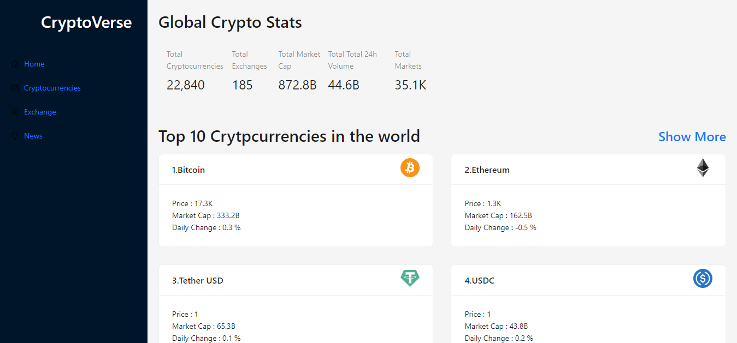Open the Home menu item

[34, 64]
